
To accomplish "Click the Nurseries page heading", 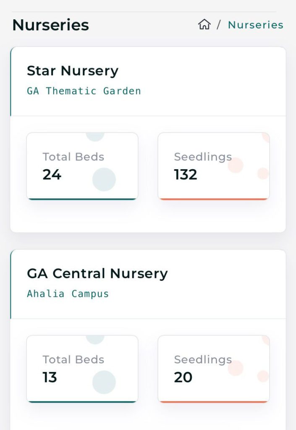I will pyautogui.click(x=50, y=25).
